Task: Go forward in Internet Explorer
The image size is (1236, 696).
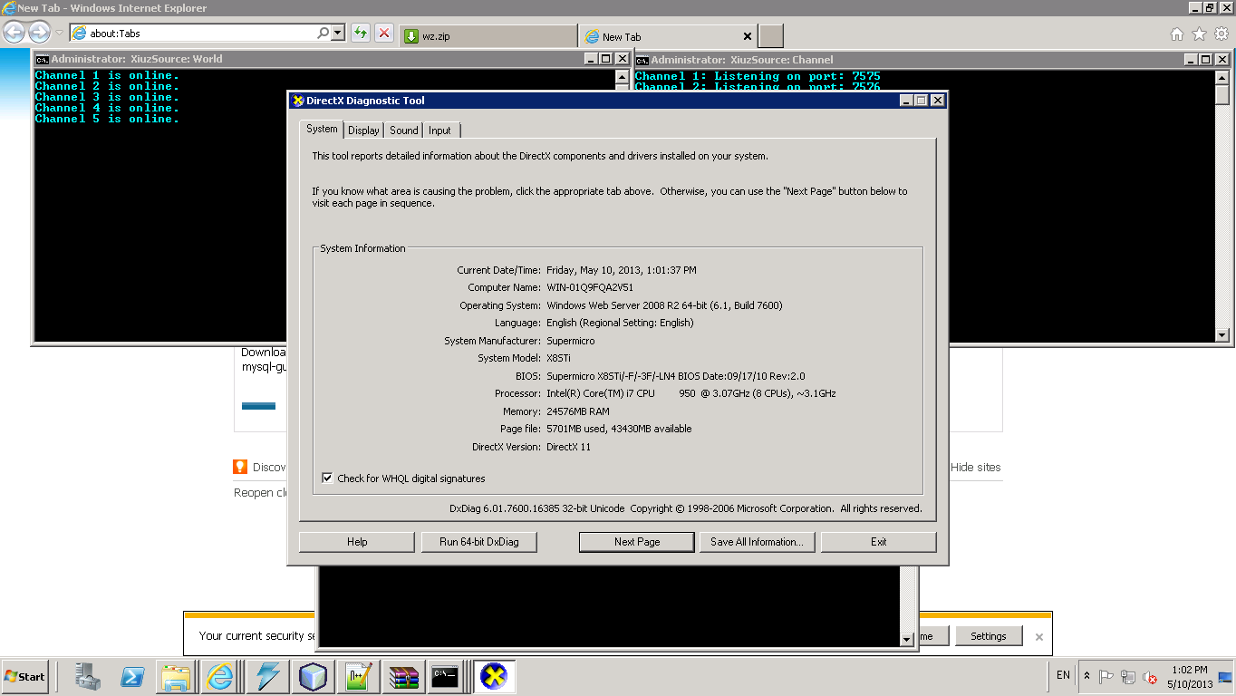Action: coord(39,34)
